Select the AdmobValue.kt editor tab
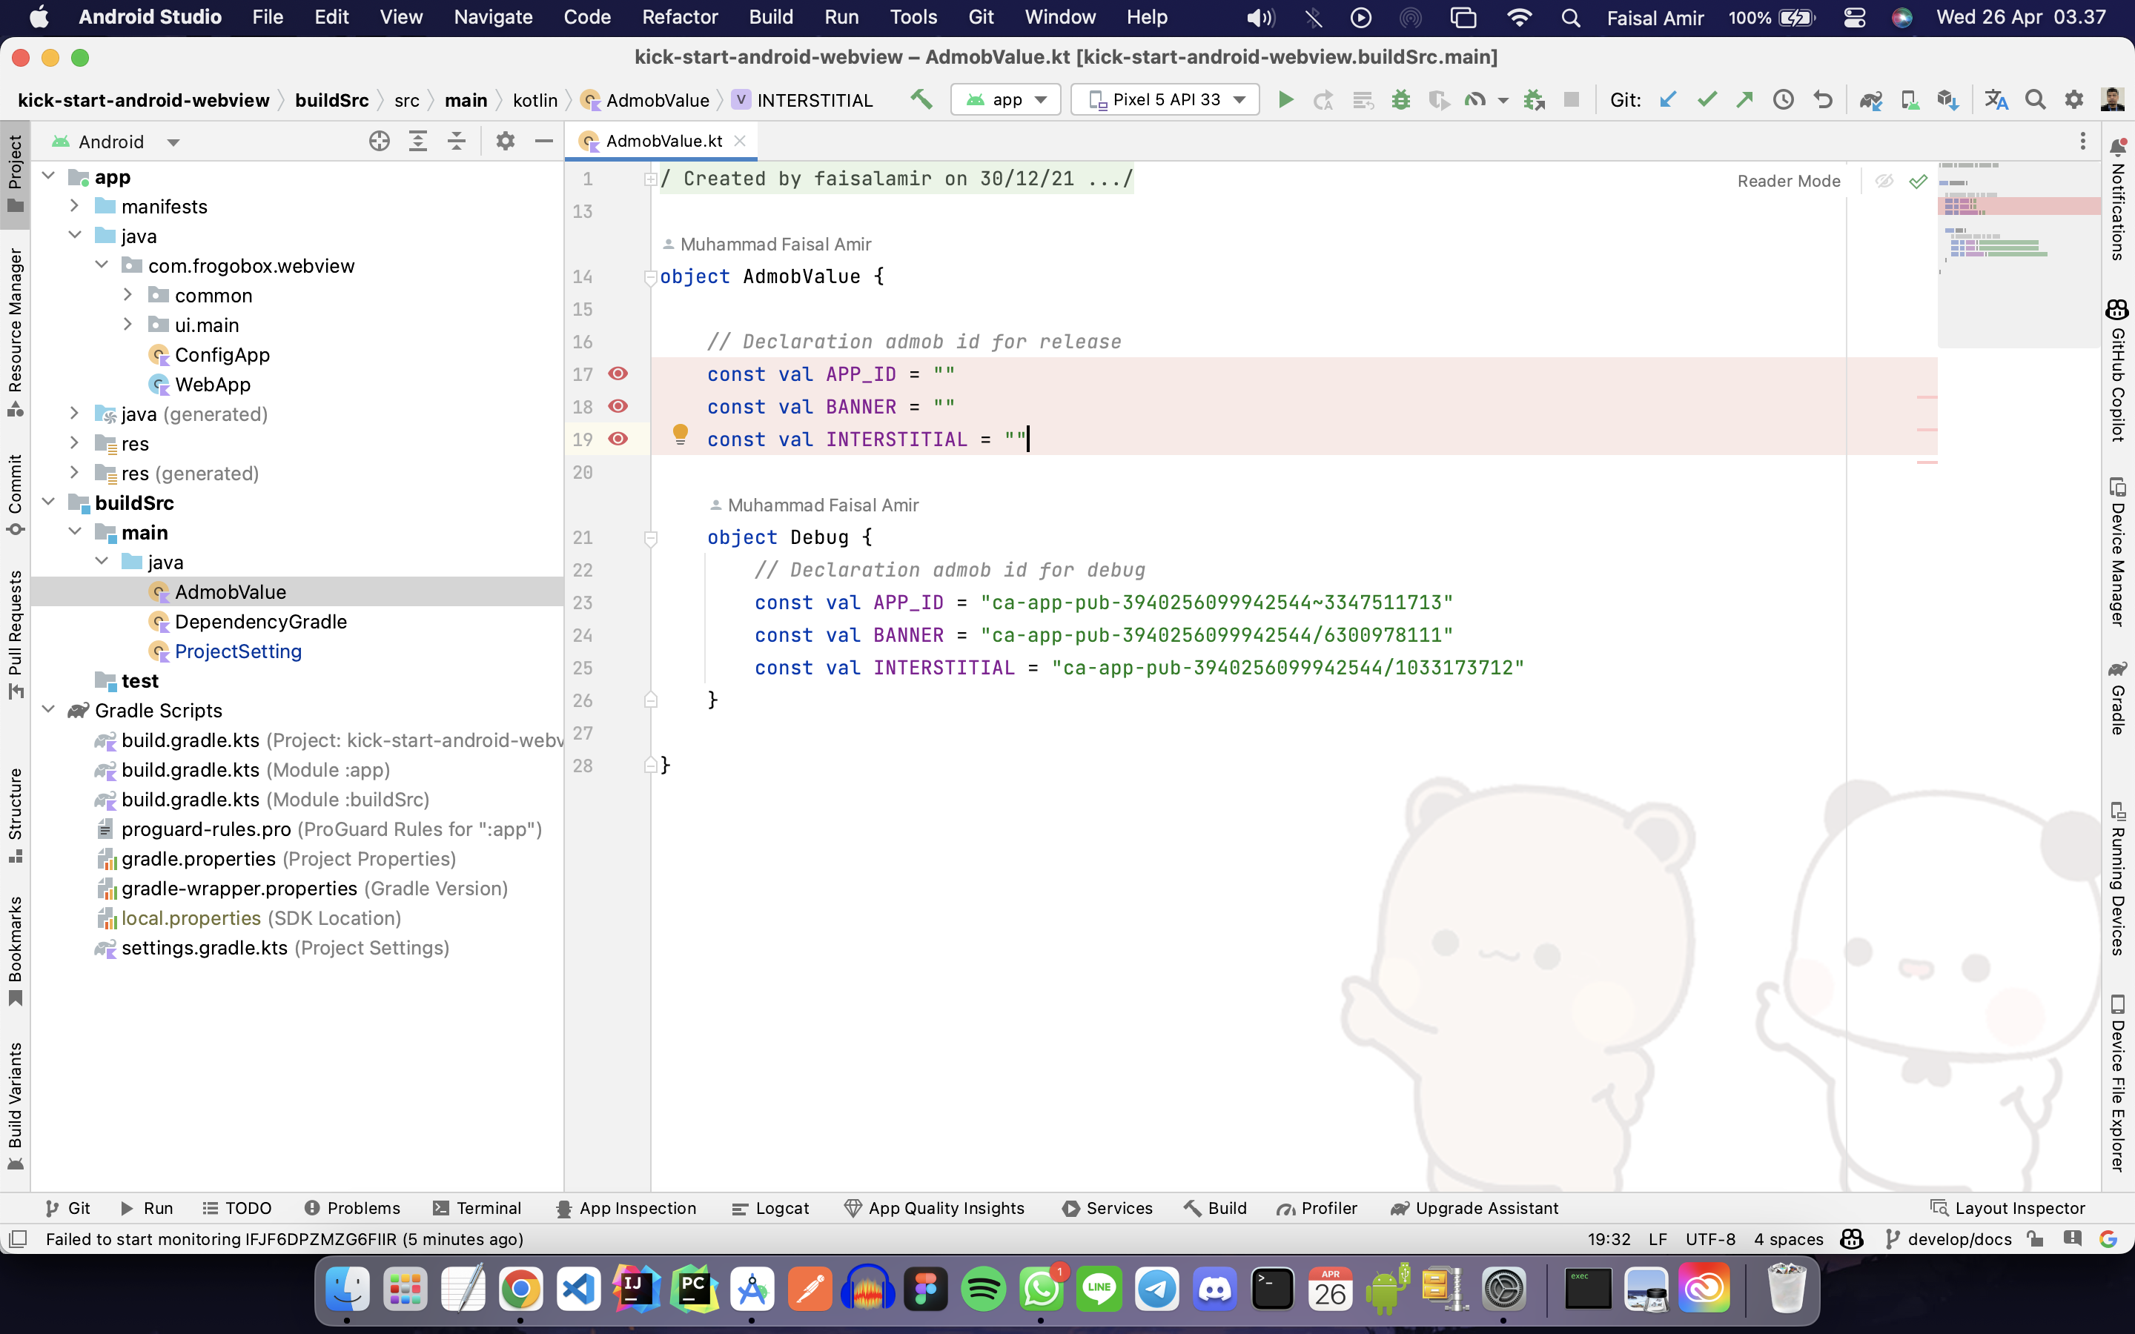The width and height of the screenshot is (2135, 1334). click(x=663, y=141)
